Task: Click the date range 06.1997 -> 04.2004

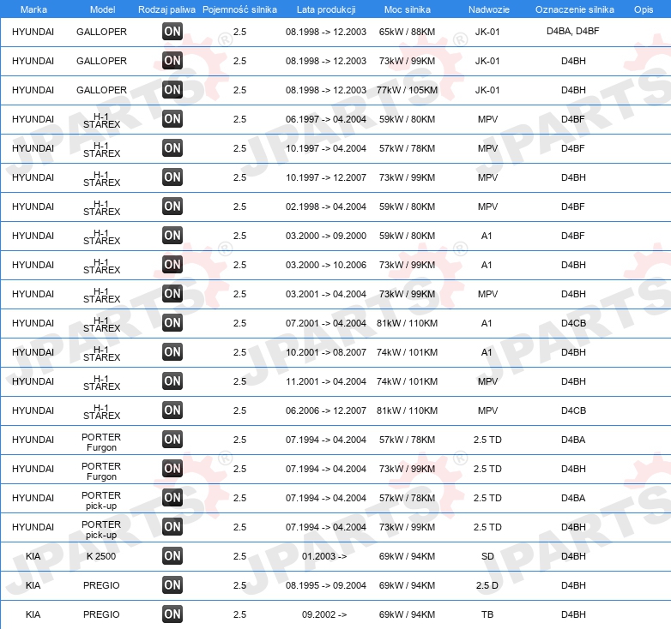Action: 326,119
